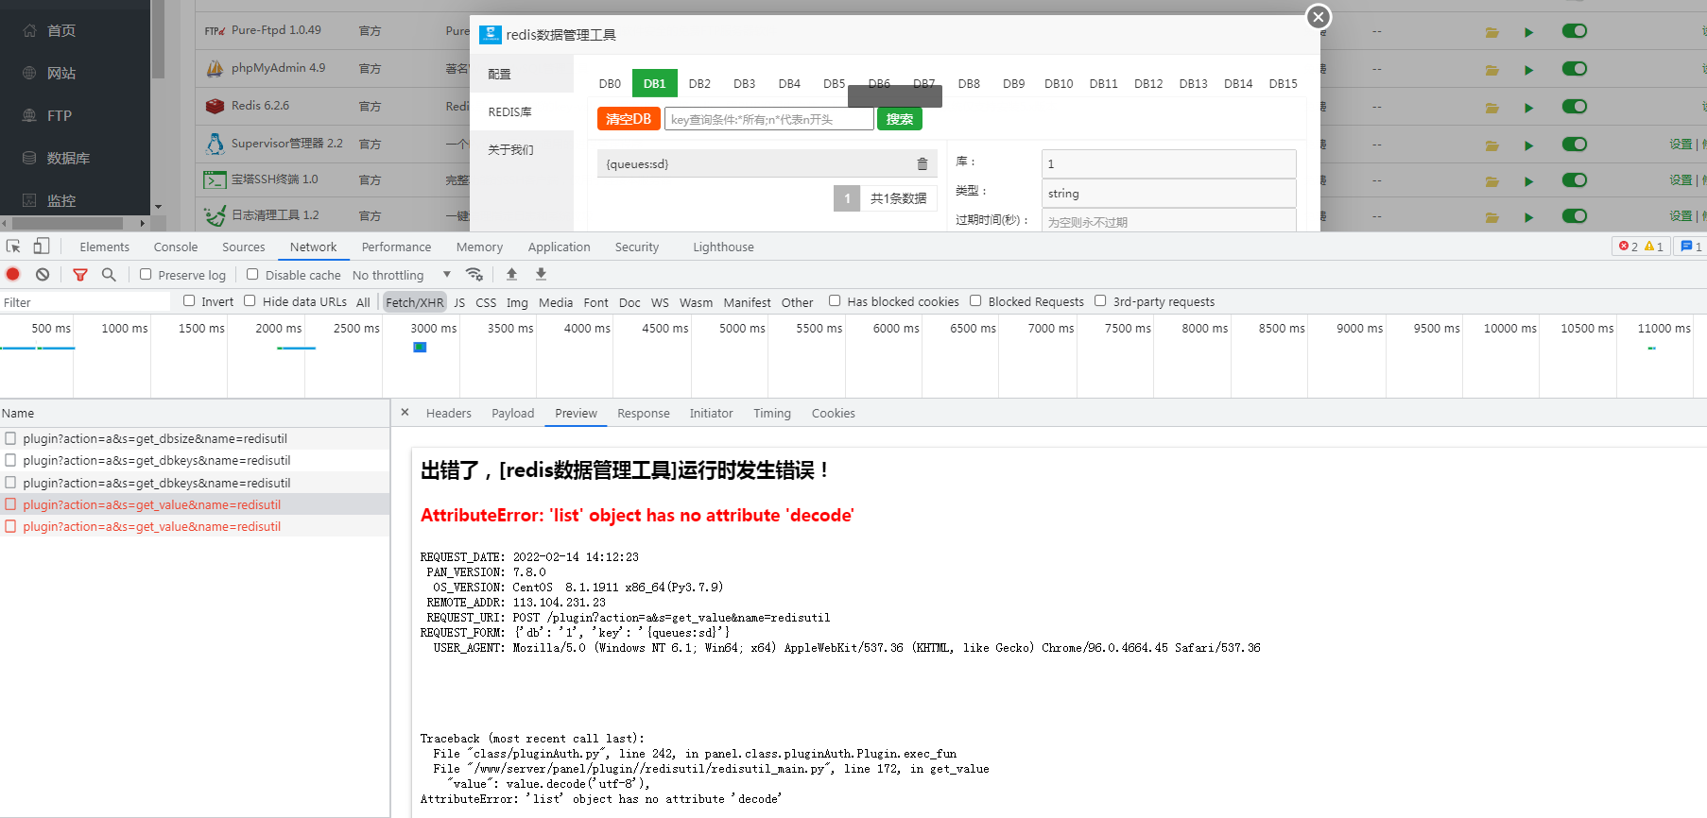The height and width of the screenshot is (818, 1707).
Task: Enable the Preserve log checkbox
Action: tap(146, 275)
